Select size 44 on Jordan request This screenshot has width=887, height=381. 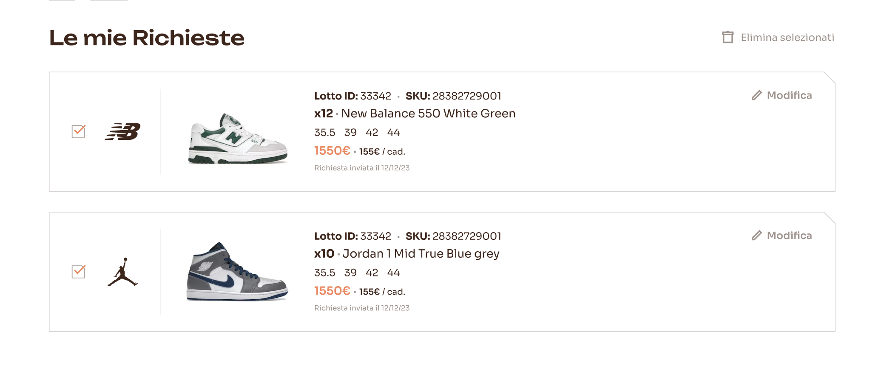pyautogui.click(x=393, y=273)
